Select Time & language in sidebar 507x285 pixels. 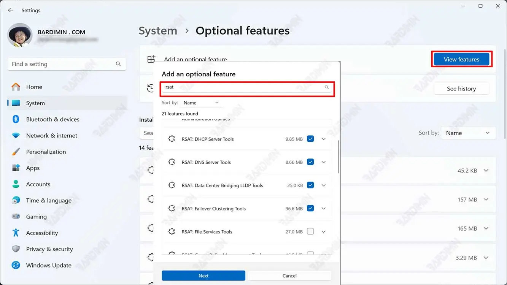48,201
